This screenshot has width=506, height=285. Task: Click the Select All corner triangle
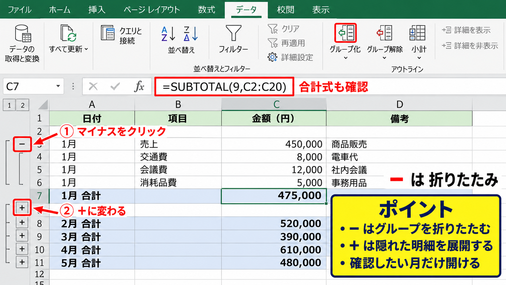[43, 105]
